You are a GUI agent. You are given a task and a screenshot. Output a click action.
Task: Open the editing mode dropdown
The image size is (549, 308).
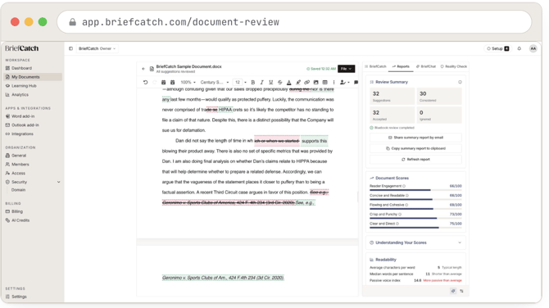(x=345, y=82)
